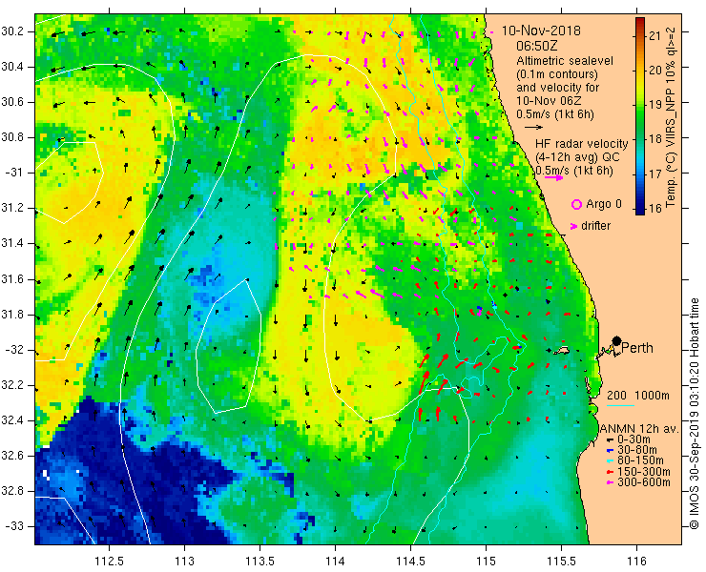Click the latitude axis label 32.6
706x572 pixels.
pos(11,456)
